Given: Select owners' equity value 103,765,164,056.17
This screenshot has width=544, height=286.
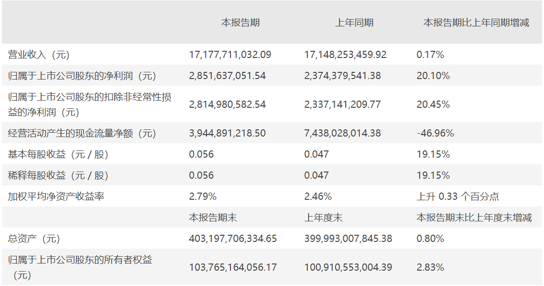Looking at the screenshot, I should [x=233, y=268].
